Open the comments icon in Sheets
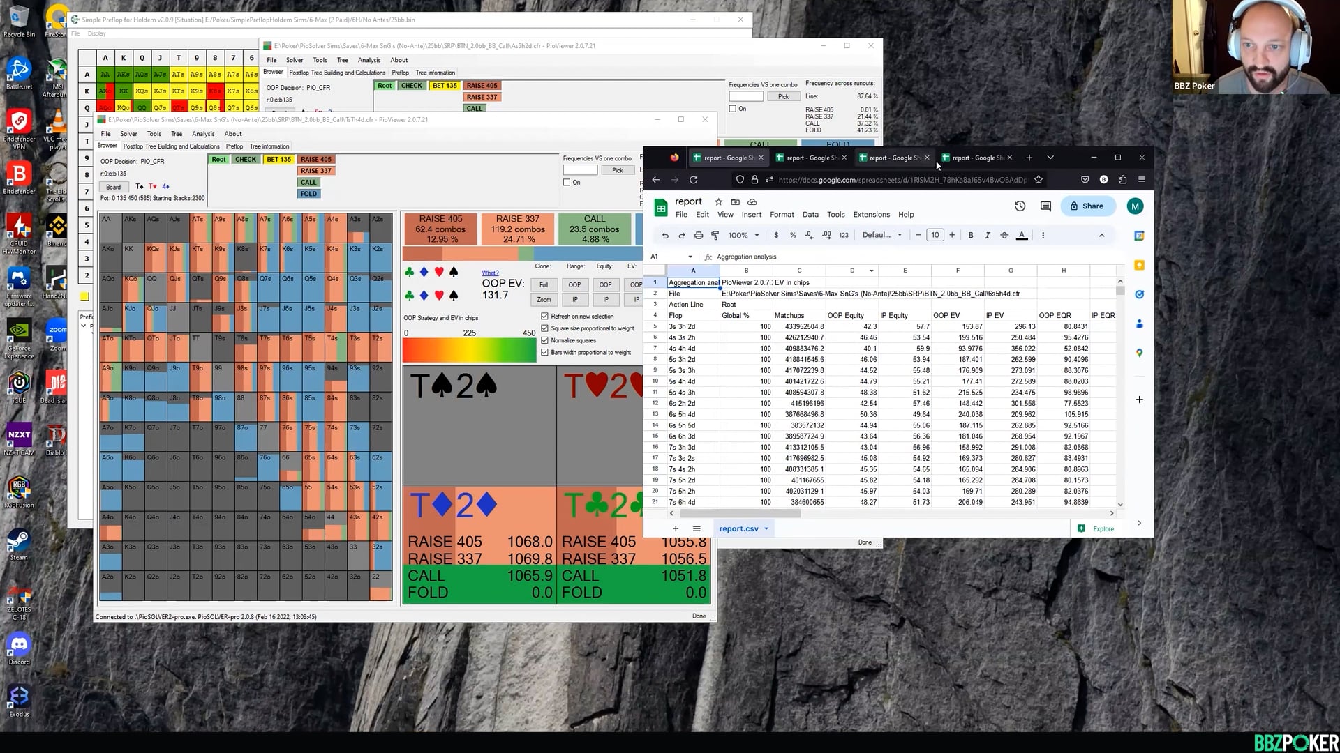The height and width of the screenshot is (753, 1340). pyautogui.click(x=1045, y=206)
